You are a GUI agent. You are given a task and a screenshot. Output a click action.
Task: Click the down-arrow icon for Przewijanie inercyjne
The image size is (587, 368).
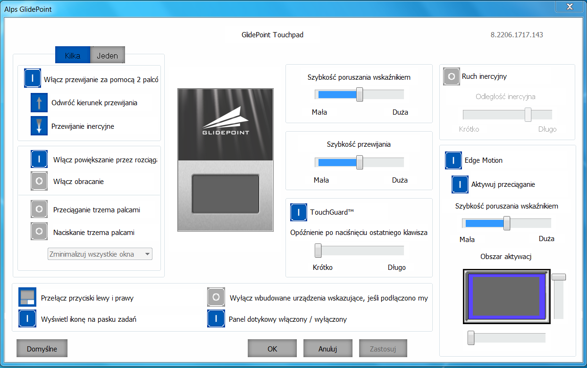(x=39, y=126)
